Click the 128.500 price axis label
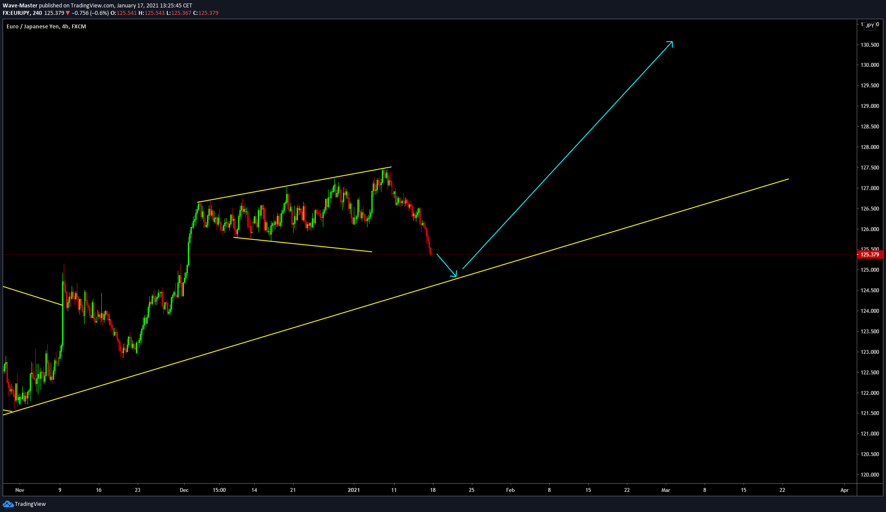886x512 pixels. pos(870,127)
